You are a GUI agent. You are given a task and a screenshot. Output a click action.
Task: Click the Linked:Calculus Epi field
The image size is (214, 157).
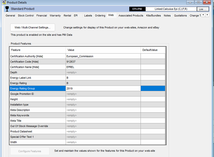coord(171,9)
